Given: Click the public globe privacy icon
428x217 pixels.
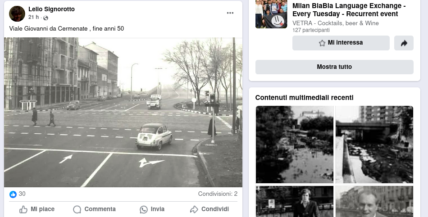Looking at the screenshot, I should 46,18.
